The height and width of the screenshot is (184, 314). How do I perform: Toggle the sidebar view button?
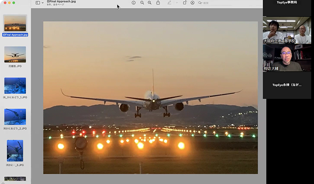[x=37, y=3]
